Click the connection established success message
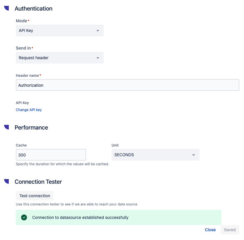 pyautogui.click(x=80, y=217)
